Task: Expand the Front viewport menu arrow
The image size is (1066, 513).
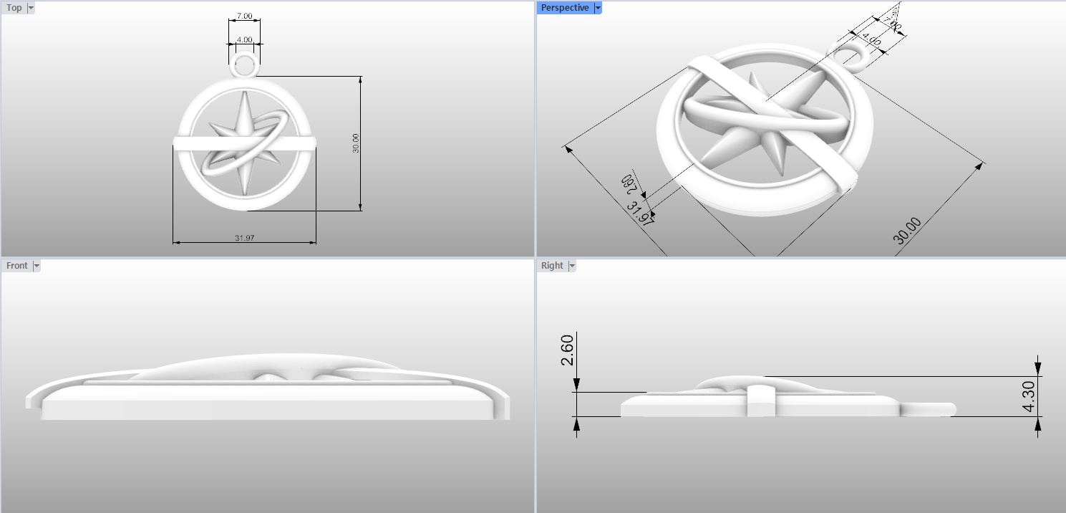Action: (37, 266)
